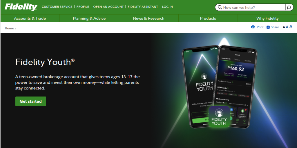Viewport: 297px width, 148px height.
Task: Click the search submit magnifier button
Action: click(x=289, y=7)
